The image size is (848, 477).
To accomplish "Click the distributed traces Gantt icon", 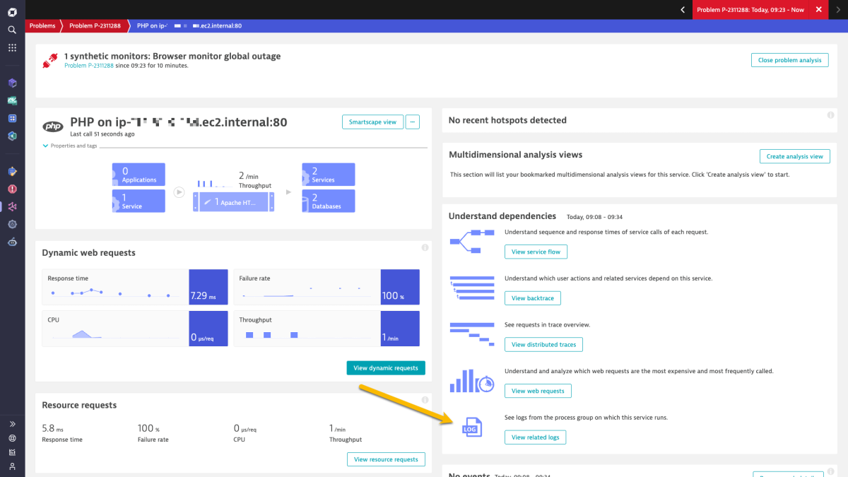I will coord(471,332).
